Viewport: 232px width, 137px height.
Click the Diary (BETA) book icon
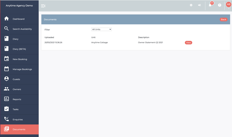(x=6, y=48)
